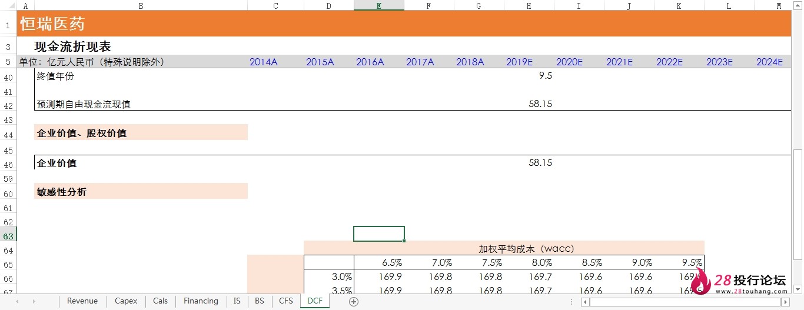This screenshot has width=804, height=310.
Task: Click vertical scrollbar up arrow
Action: (798, 5)
